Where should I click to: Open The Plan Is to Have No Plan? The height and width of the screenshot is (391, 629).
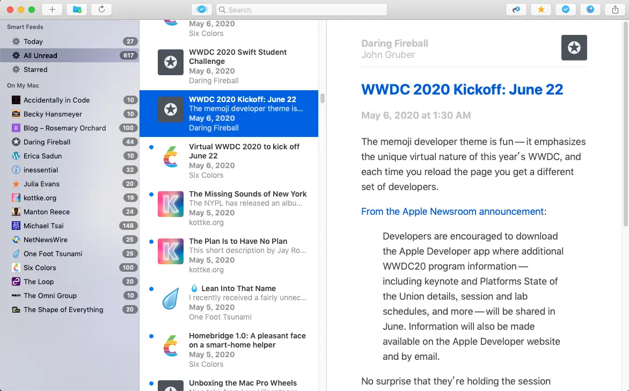click(229, 255)
